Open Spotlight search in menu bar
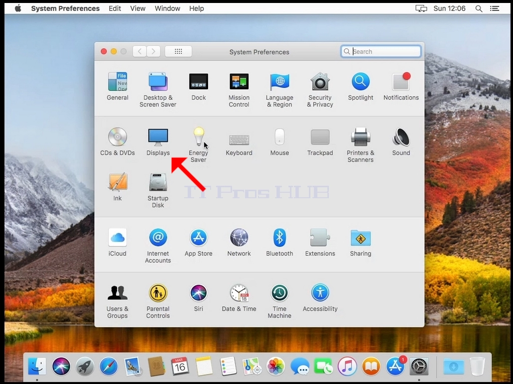Screen dimensions: 513x384 (479, 8)
